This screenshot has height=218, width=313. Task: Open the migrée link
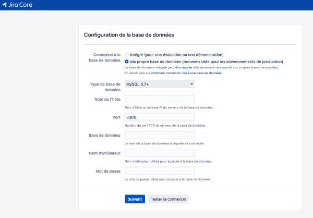pyautogui.click(x=187, y=67)
